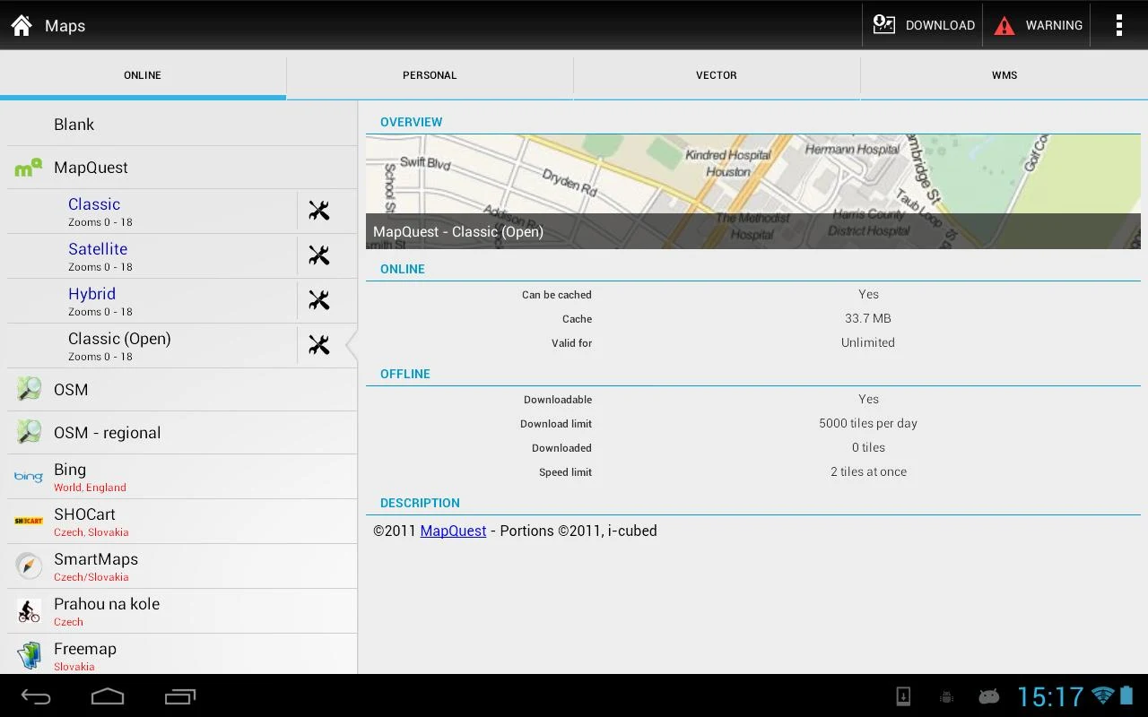Open wrench tools icon for Hybrid map

point(319,300)
